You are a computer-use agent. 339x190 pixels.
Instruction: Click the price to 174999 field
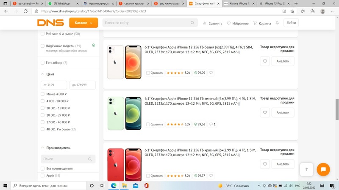[82, 85]
